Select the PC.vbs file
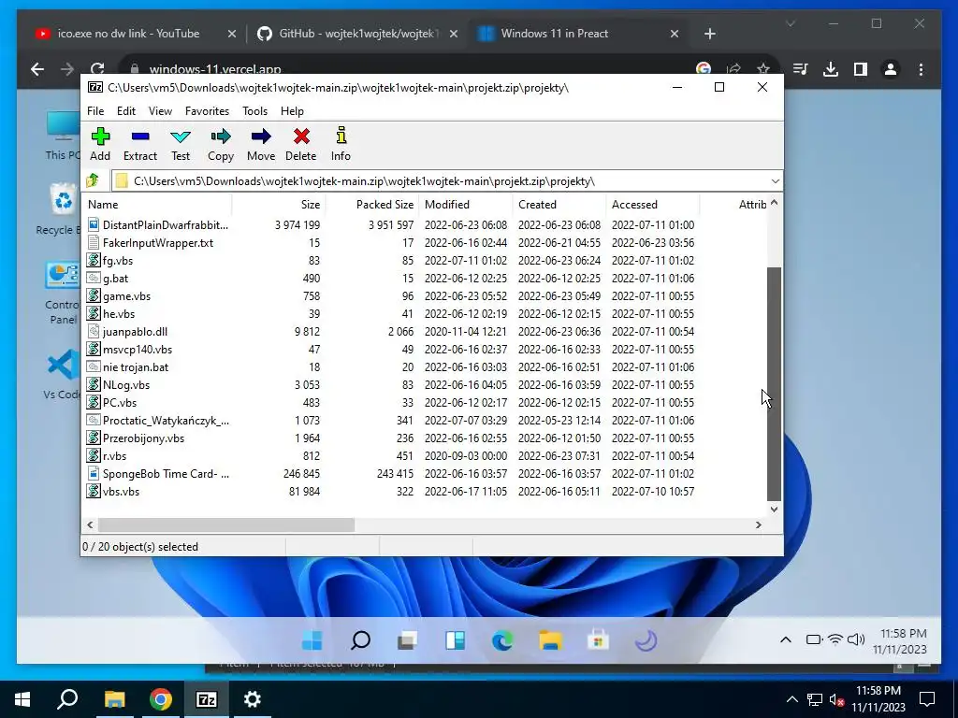Screen dimensions: 958x718 point(424,402)
